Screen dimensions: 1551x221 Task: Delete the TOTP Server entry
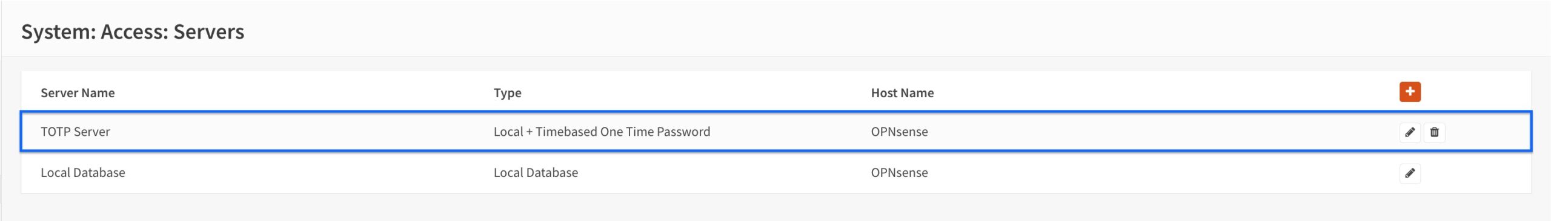pyautogui.click(x=1434, y=132)
